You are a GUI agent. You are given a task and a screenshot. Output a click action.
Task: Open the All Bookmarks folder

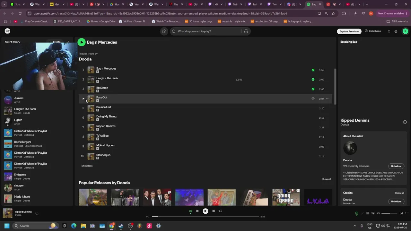397,21
